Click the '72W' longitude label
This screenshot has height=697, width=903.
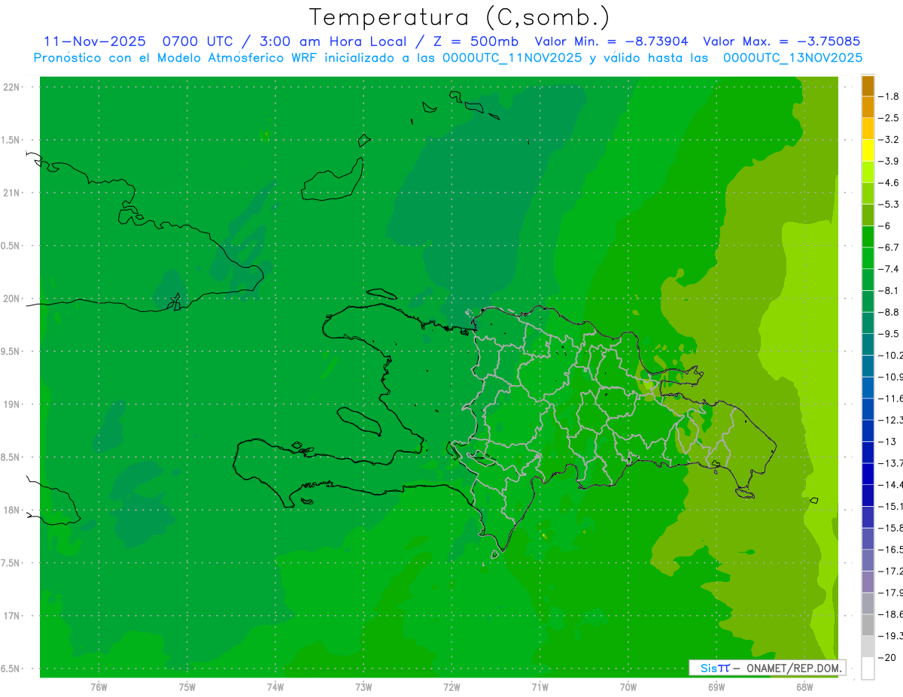click(451, 686)
